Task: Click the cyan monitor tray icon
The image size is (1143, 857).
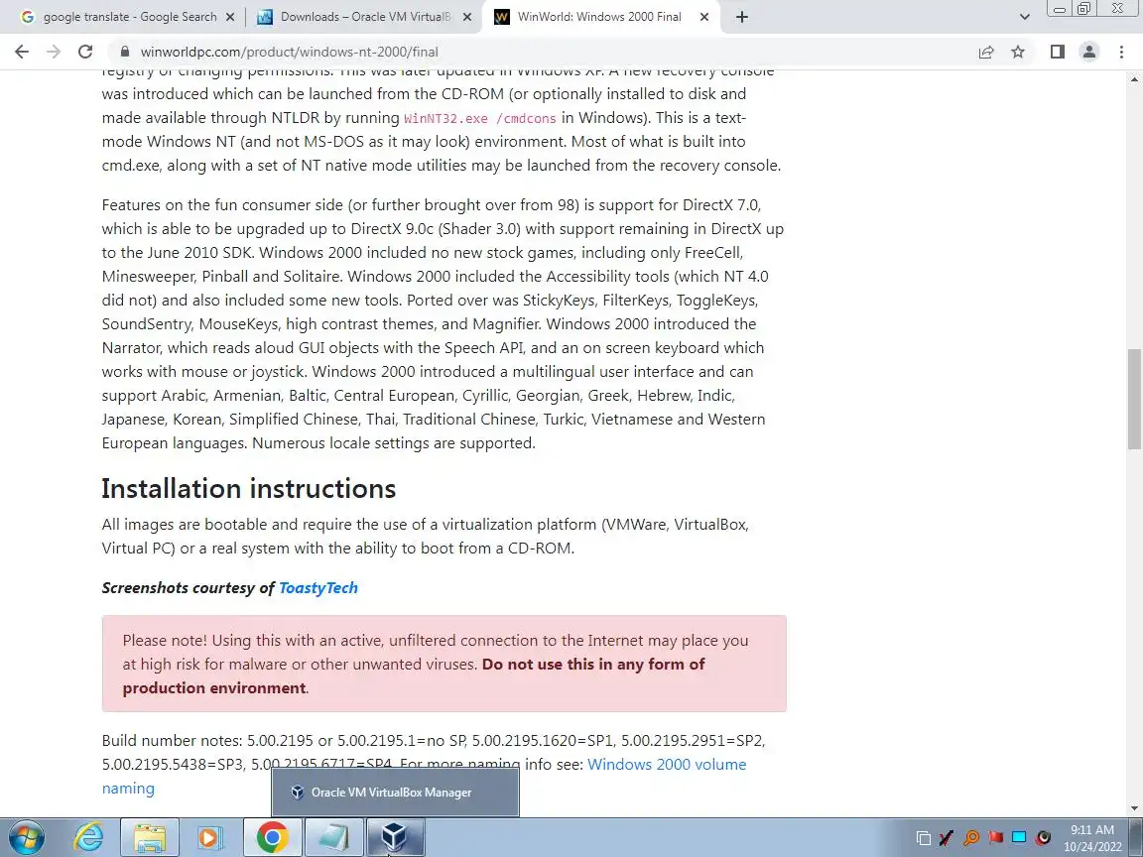Action: pyautogui.click(x=1019, y=837)
